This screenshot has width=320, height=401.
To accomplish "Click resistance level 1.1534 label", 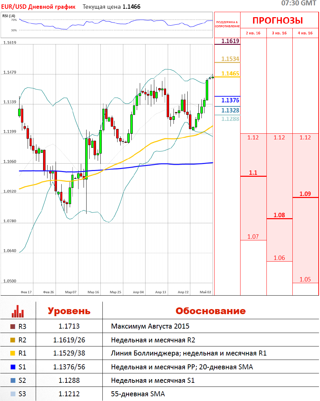I will (x=230, y=59).
